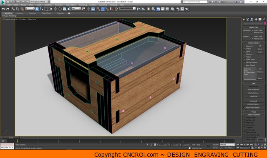Check Lights in Hide by Category

click(x=245, y=52)
